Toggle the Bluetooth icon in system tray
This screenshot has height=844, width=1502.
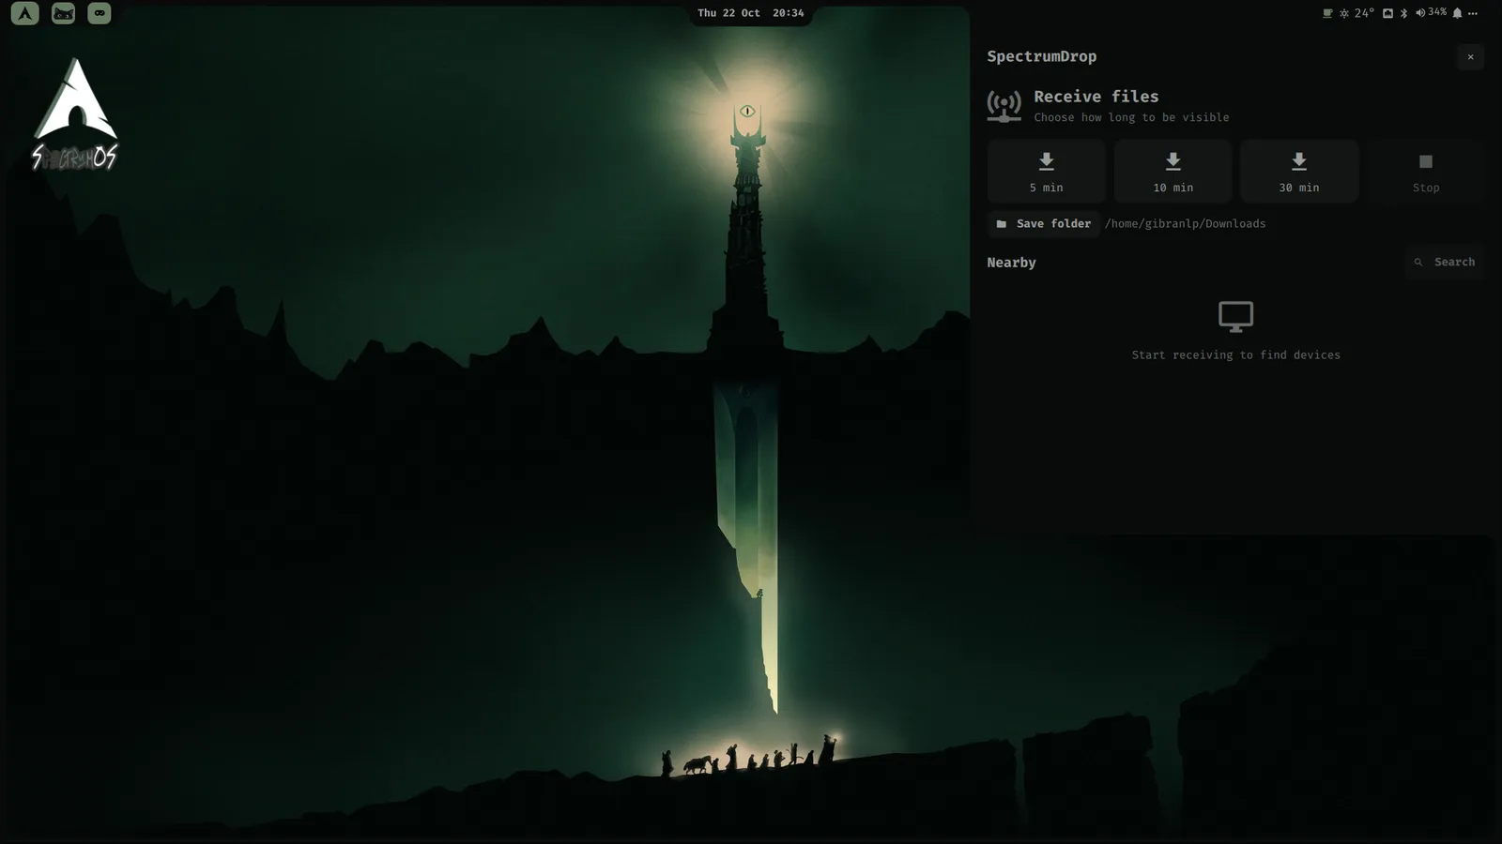(x=1404, y=13)
